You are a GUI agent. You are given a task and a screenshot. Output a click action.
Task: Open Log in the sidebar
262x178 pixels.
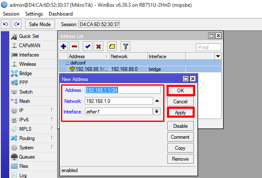click(33, 175)
